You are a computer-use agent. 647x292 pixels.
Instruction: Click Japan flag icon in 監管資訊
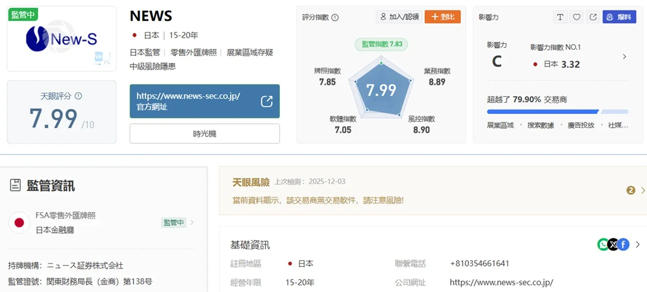[x=20, y=223]
